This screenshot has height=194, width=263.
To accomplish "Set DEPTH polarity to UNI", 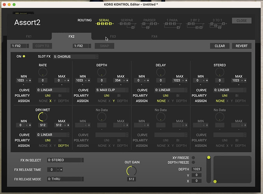I will point(107,95).
